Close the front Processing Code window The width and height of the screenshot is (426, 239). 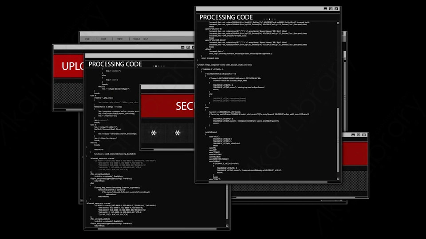(336, 9)
